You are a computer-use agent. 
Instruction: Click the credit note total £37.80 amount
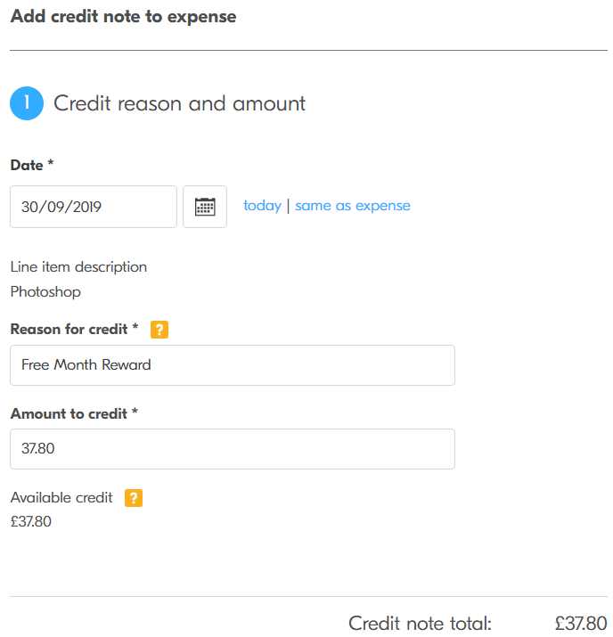[x=580, y=624]
